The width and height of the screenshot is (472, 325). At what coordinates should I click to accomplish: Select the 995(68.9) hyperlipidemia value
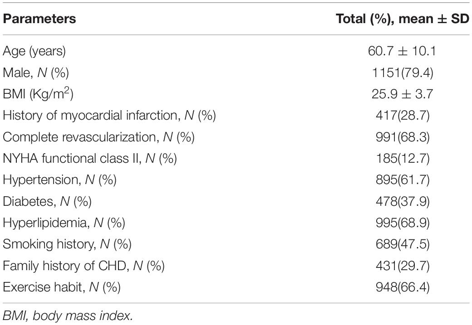point(403,223)
